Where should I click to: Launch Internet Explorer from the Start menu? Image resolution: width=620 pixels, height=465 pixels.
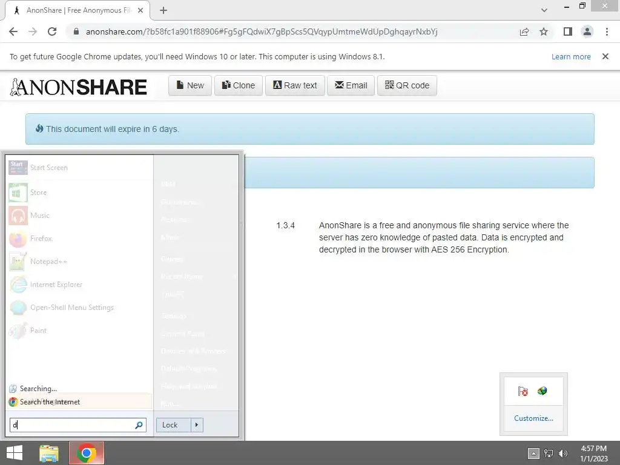click(x=18, y=285)
